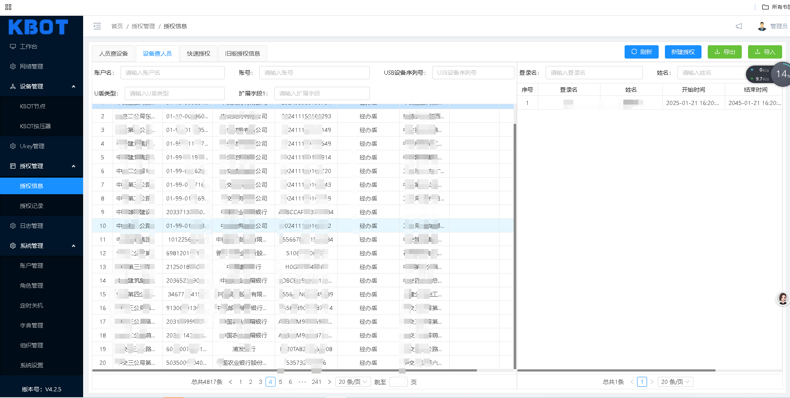The image size is (790, 398).
Task: Focus the 登录名 input field
Action: point(594,73)
